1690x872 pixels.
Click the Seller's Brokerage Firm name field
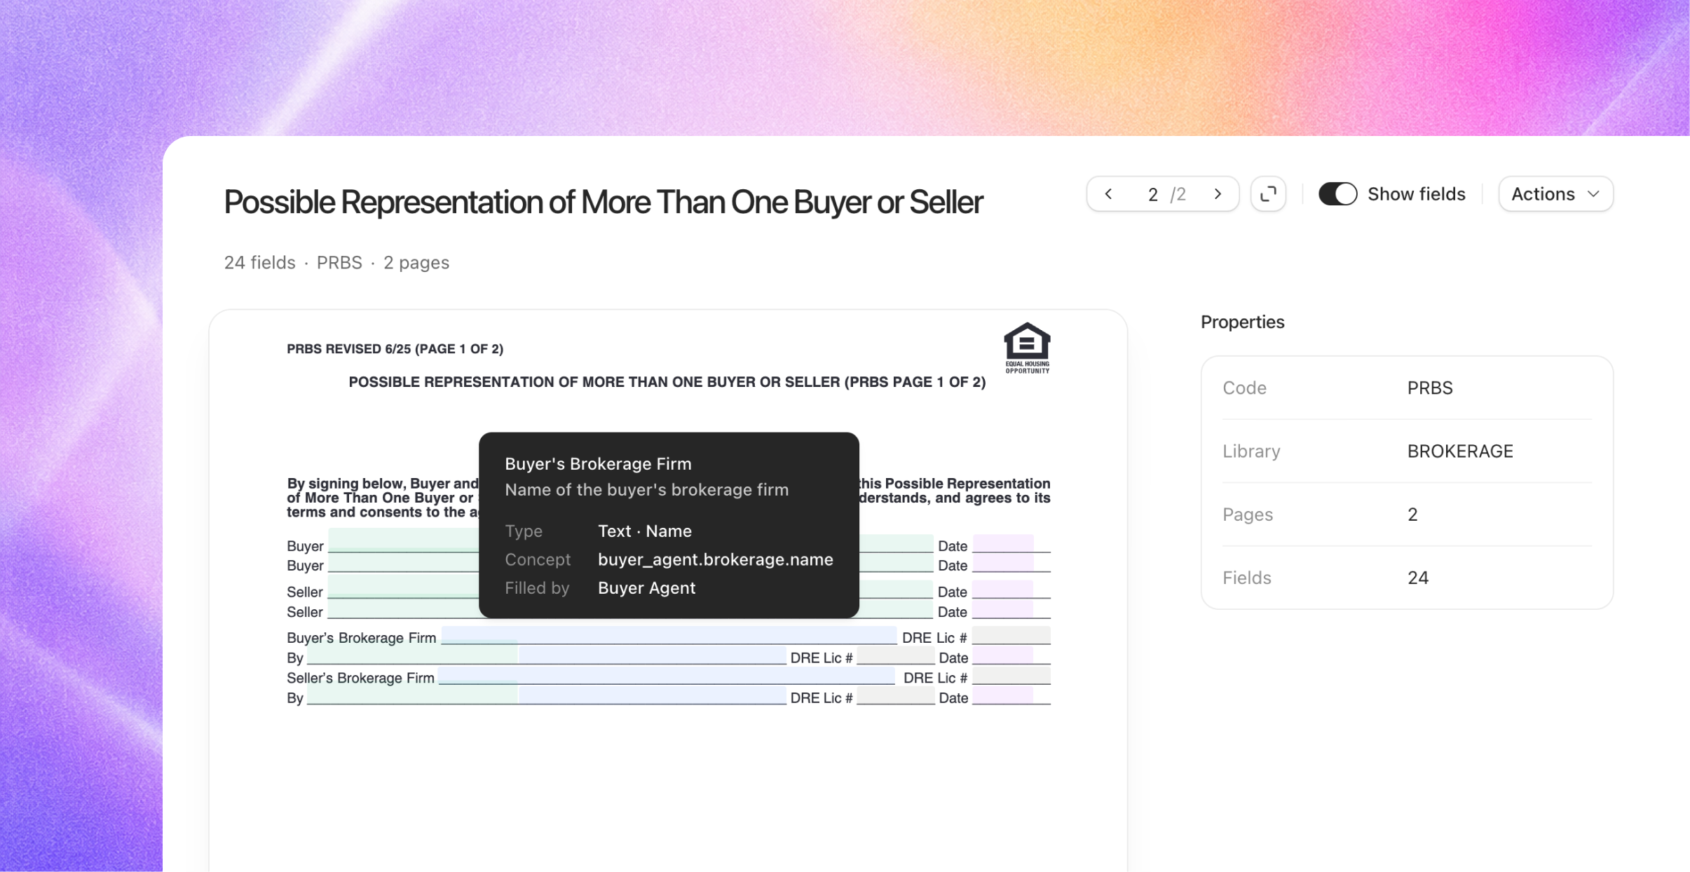[666, 676]
